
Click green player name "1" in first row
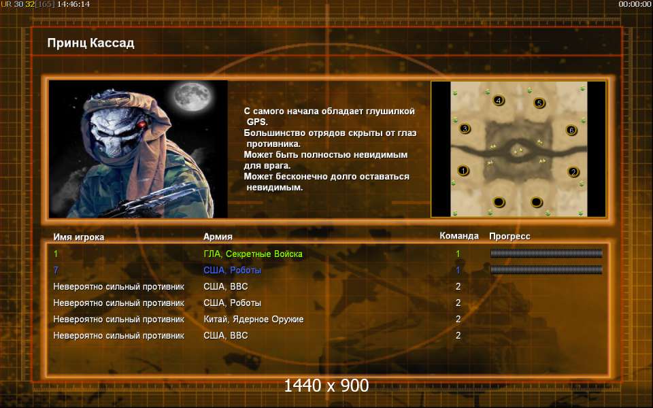[56, 254]
